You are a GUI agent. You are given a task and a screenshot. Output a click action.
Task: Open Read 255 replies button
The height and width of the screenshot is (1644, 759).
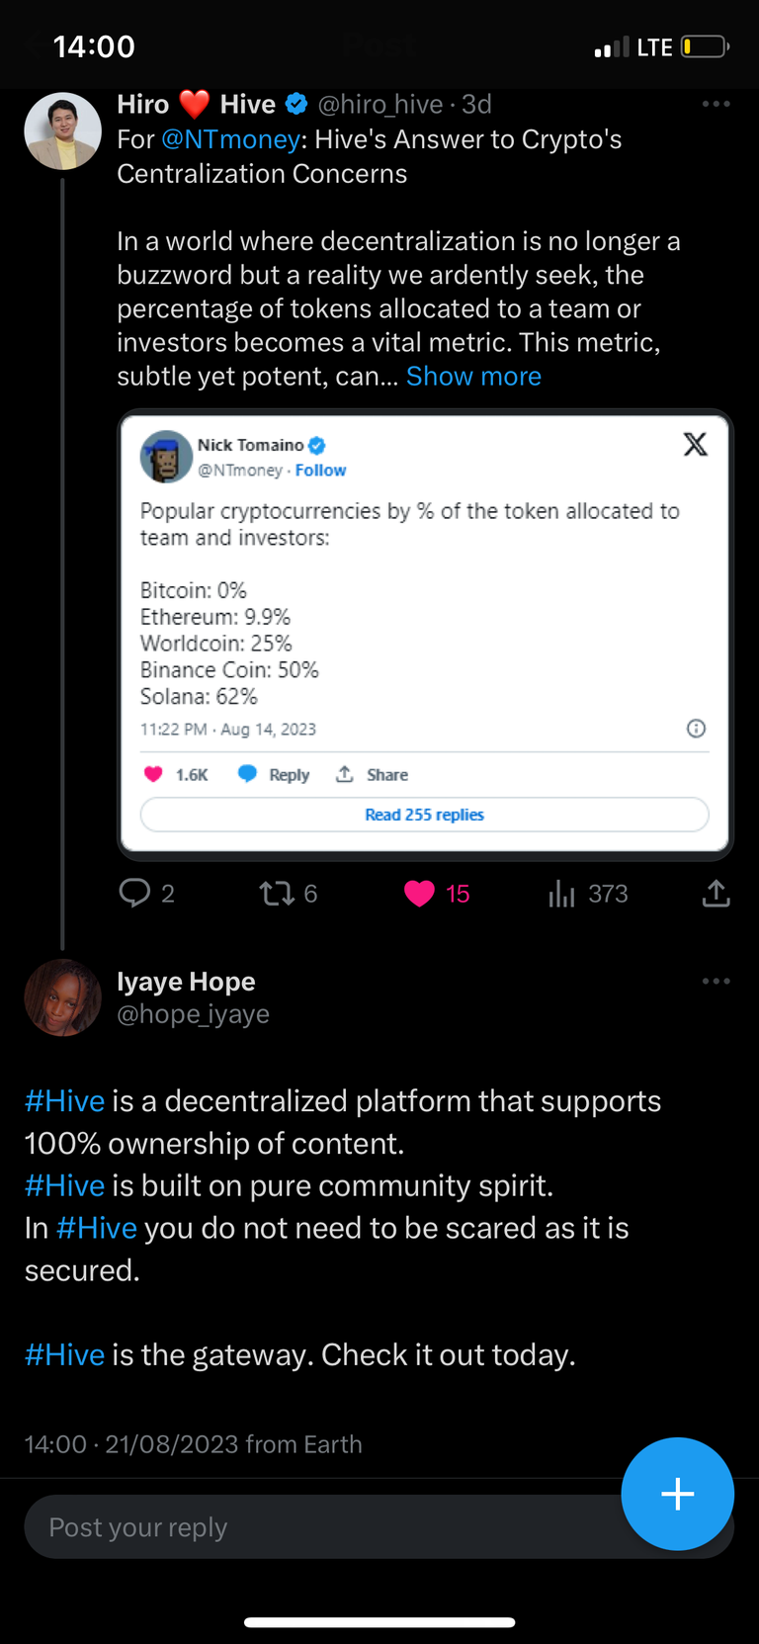(425, 815)
